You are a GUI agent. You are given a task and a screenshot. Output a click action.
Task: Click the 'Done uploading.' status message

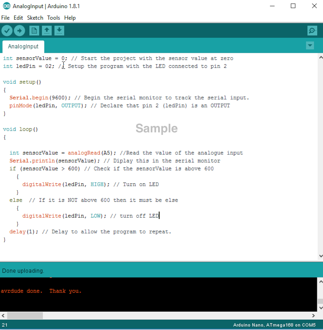click(x=23, y=271)
